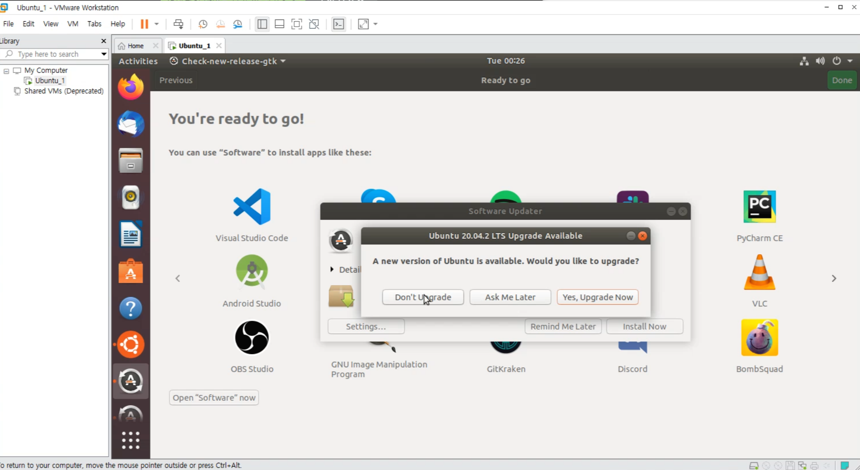This screenshot has height=470, width=860.
Task: Click the Don't Upgrade button
Action: pos(423,297)
